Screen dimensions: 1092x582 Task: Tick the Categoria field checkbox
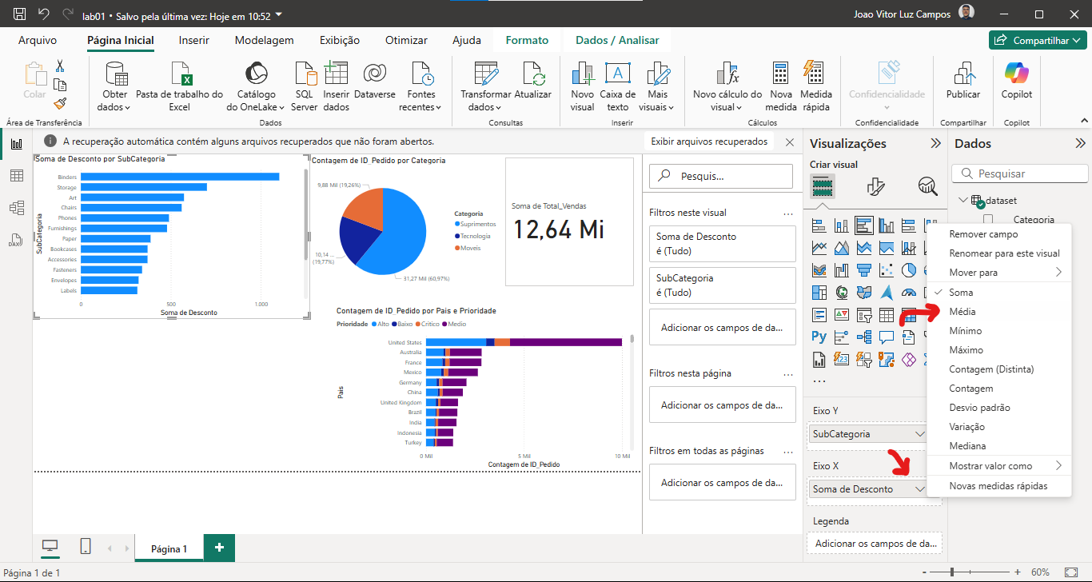pyautogui.click(x=988, y=220)
